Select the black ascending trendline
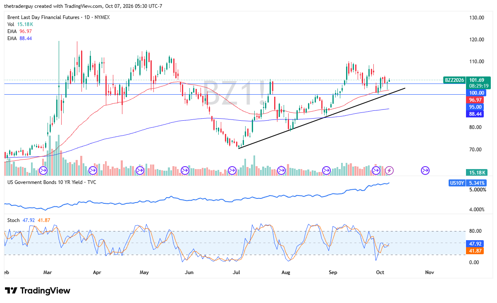The width and height of the screenshot is (497, 303). (322, 118)
